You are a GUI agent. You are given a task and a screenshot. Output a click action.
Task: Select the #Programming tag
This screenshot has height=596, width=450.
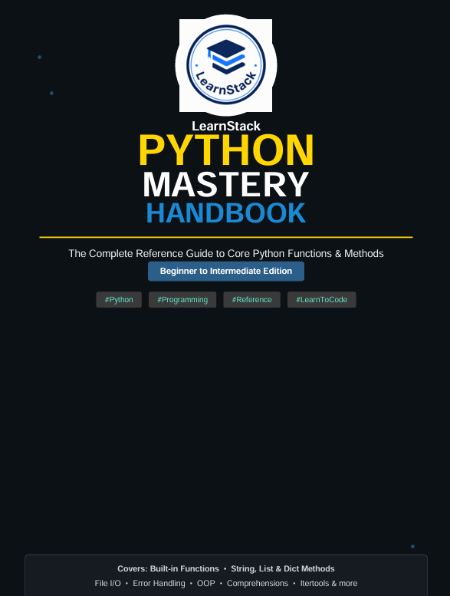click(x=182, y=299)
